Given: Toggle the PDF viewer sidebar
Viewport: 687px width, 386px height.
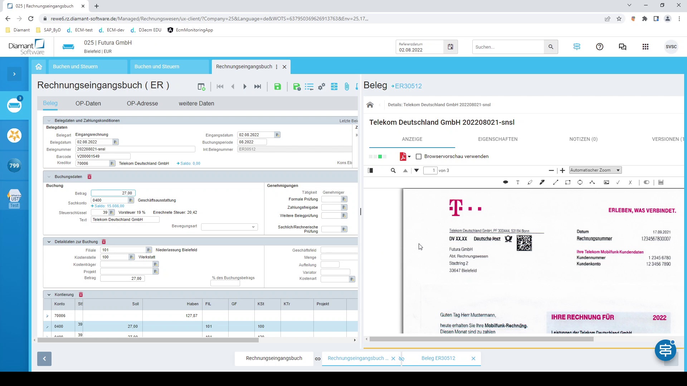Looking at the screenshot, I should pos(371,170).
